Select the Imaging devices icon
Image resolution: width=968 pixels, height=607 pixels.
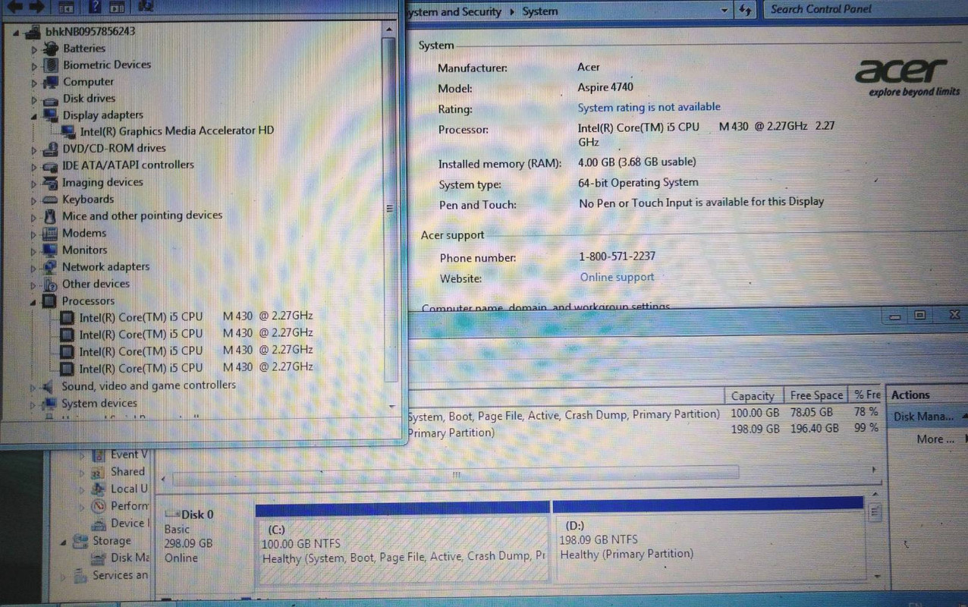(x=51, y=183)
